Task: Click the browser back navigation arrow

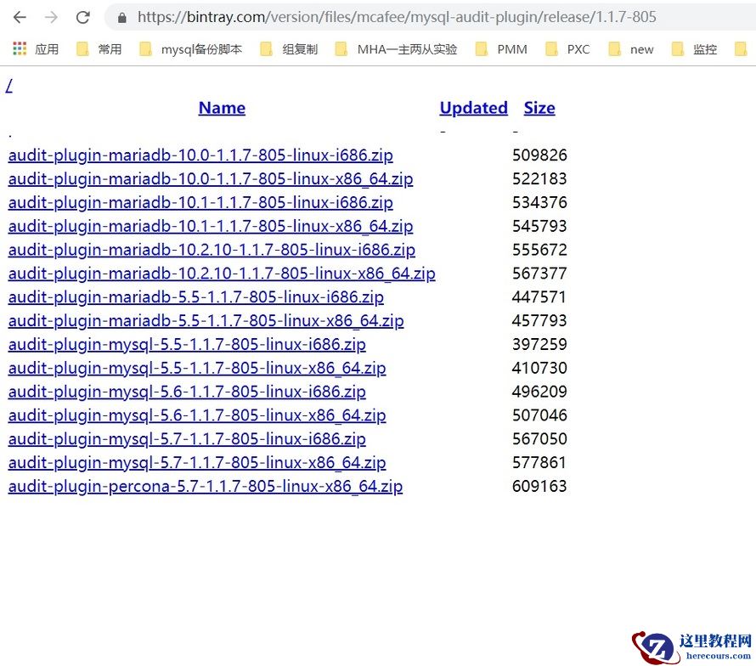Action: (19, 16)
